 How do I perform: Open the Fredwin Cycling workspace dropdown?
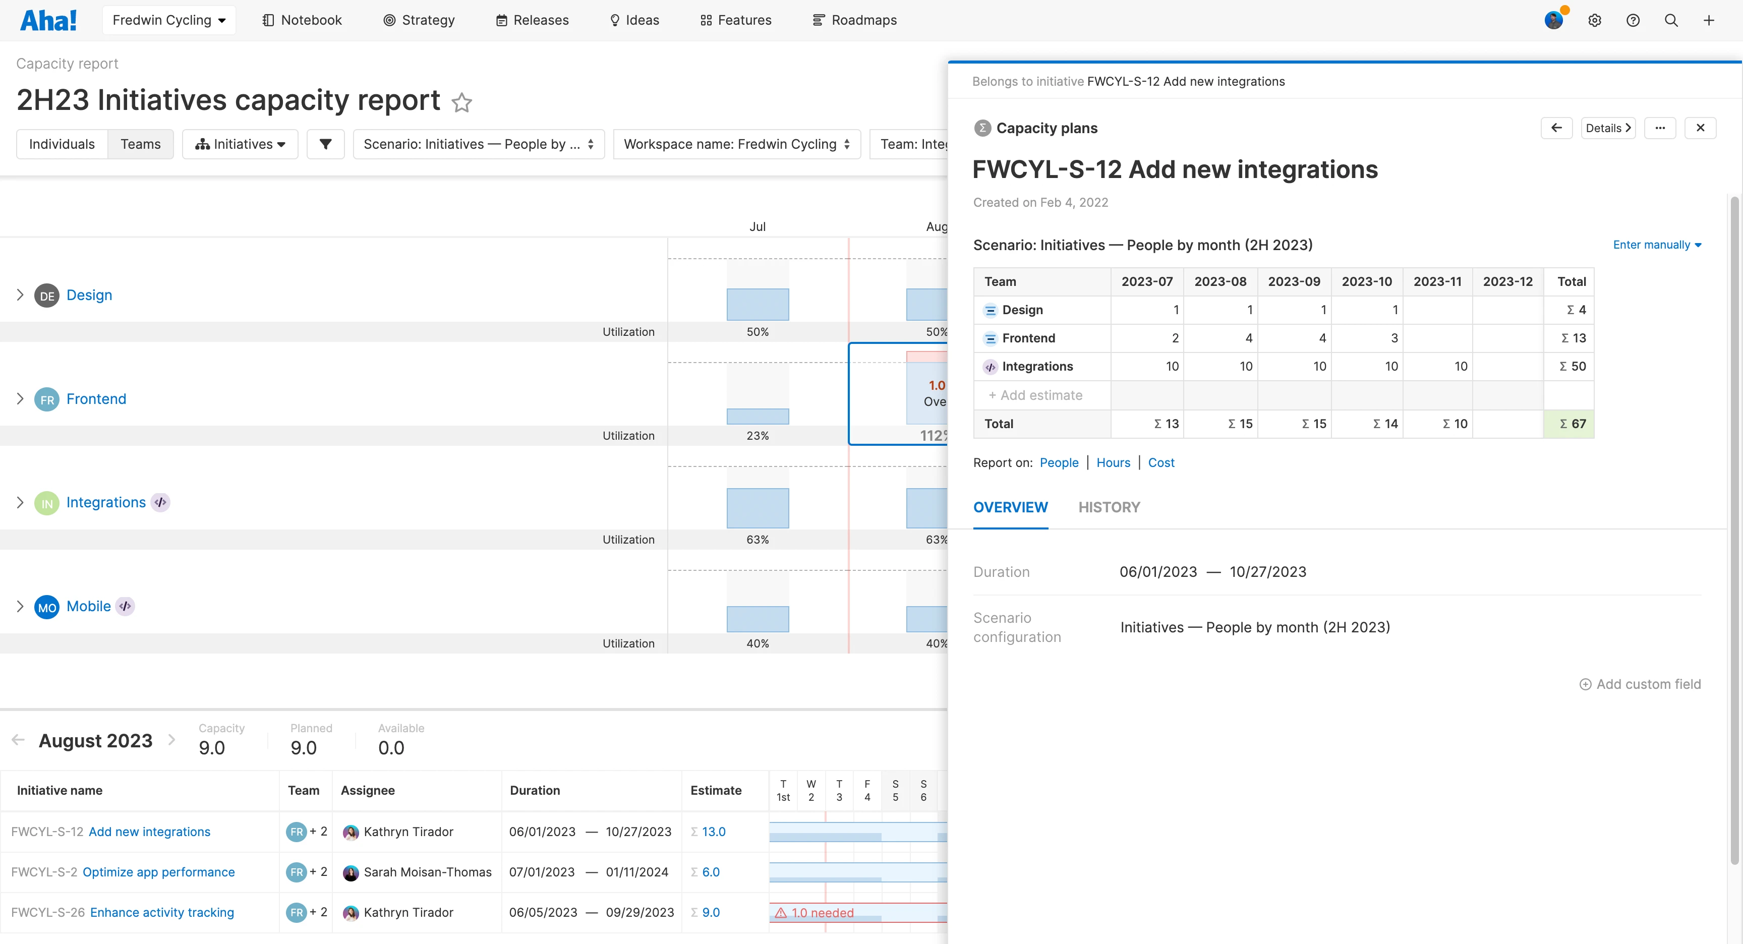[x=168, y=20]
